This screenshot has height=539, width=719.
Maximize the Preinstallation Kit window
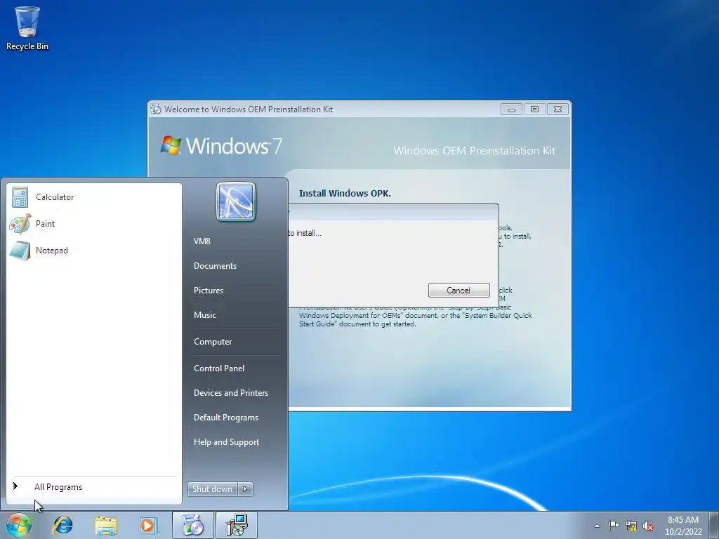(x=534, y=109)
